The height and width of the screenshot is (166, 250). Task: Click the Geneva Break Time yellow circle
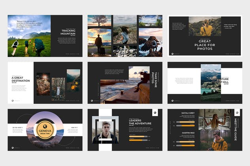tap(45, 130)
